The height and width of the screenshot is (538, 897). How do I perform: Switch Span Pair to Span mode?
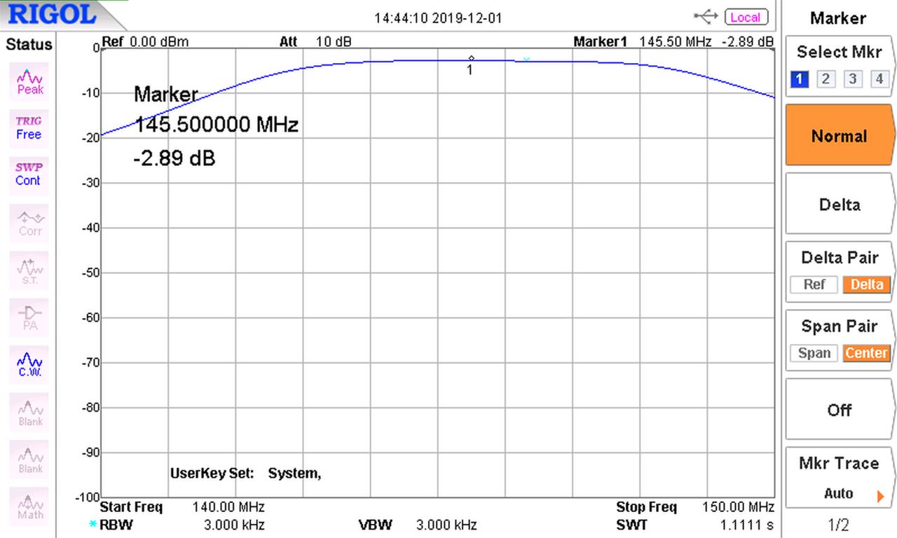pyautogui.click(x=814, y=353)
